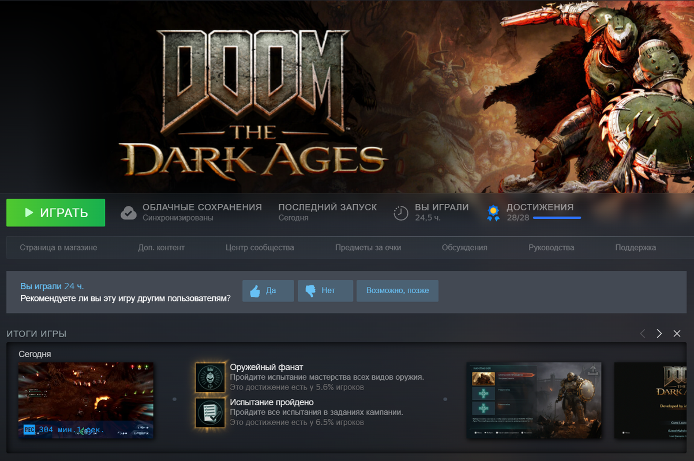The image size is (694, 461).
Task: Click the ИТОГИ ИГРЫ heading
Action: point(36,334)
